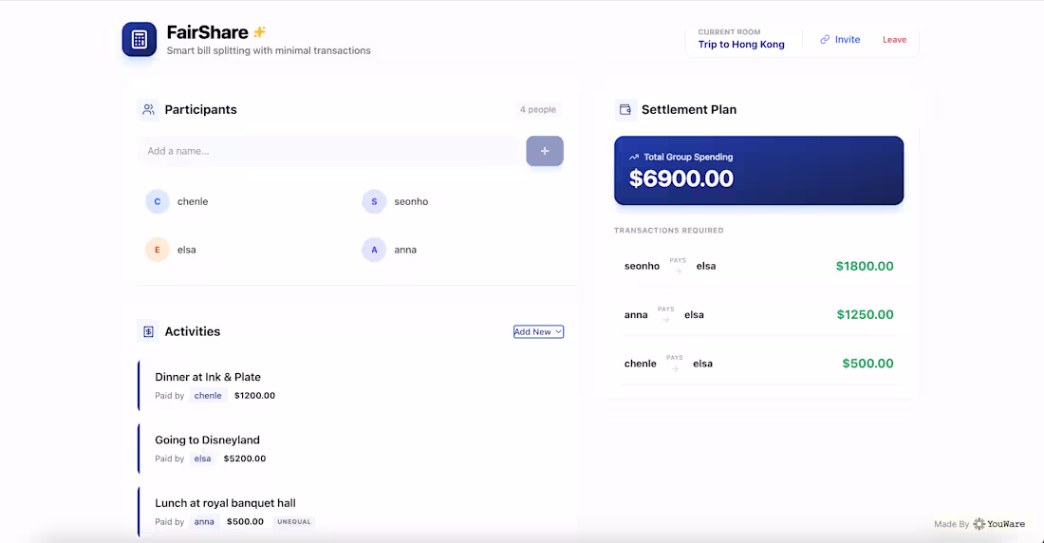Viewport: 1044px width, 543px height.
Task: Click the Invite link
Action: point(840,39)
